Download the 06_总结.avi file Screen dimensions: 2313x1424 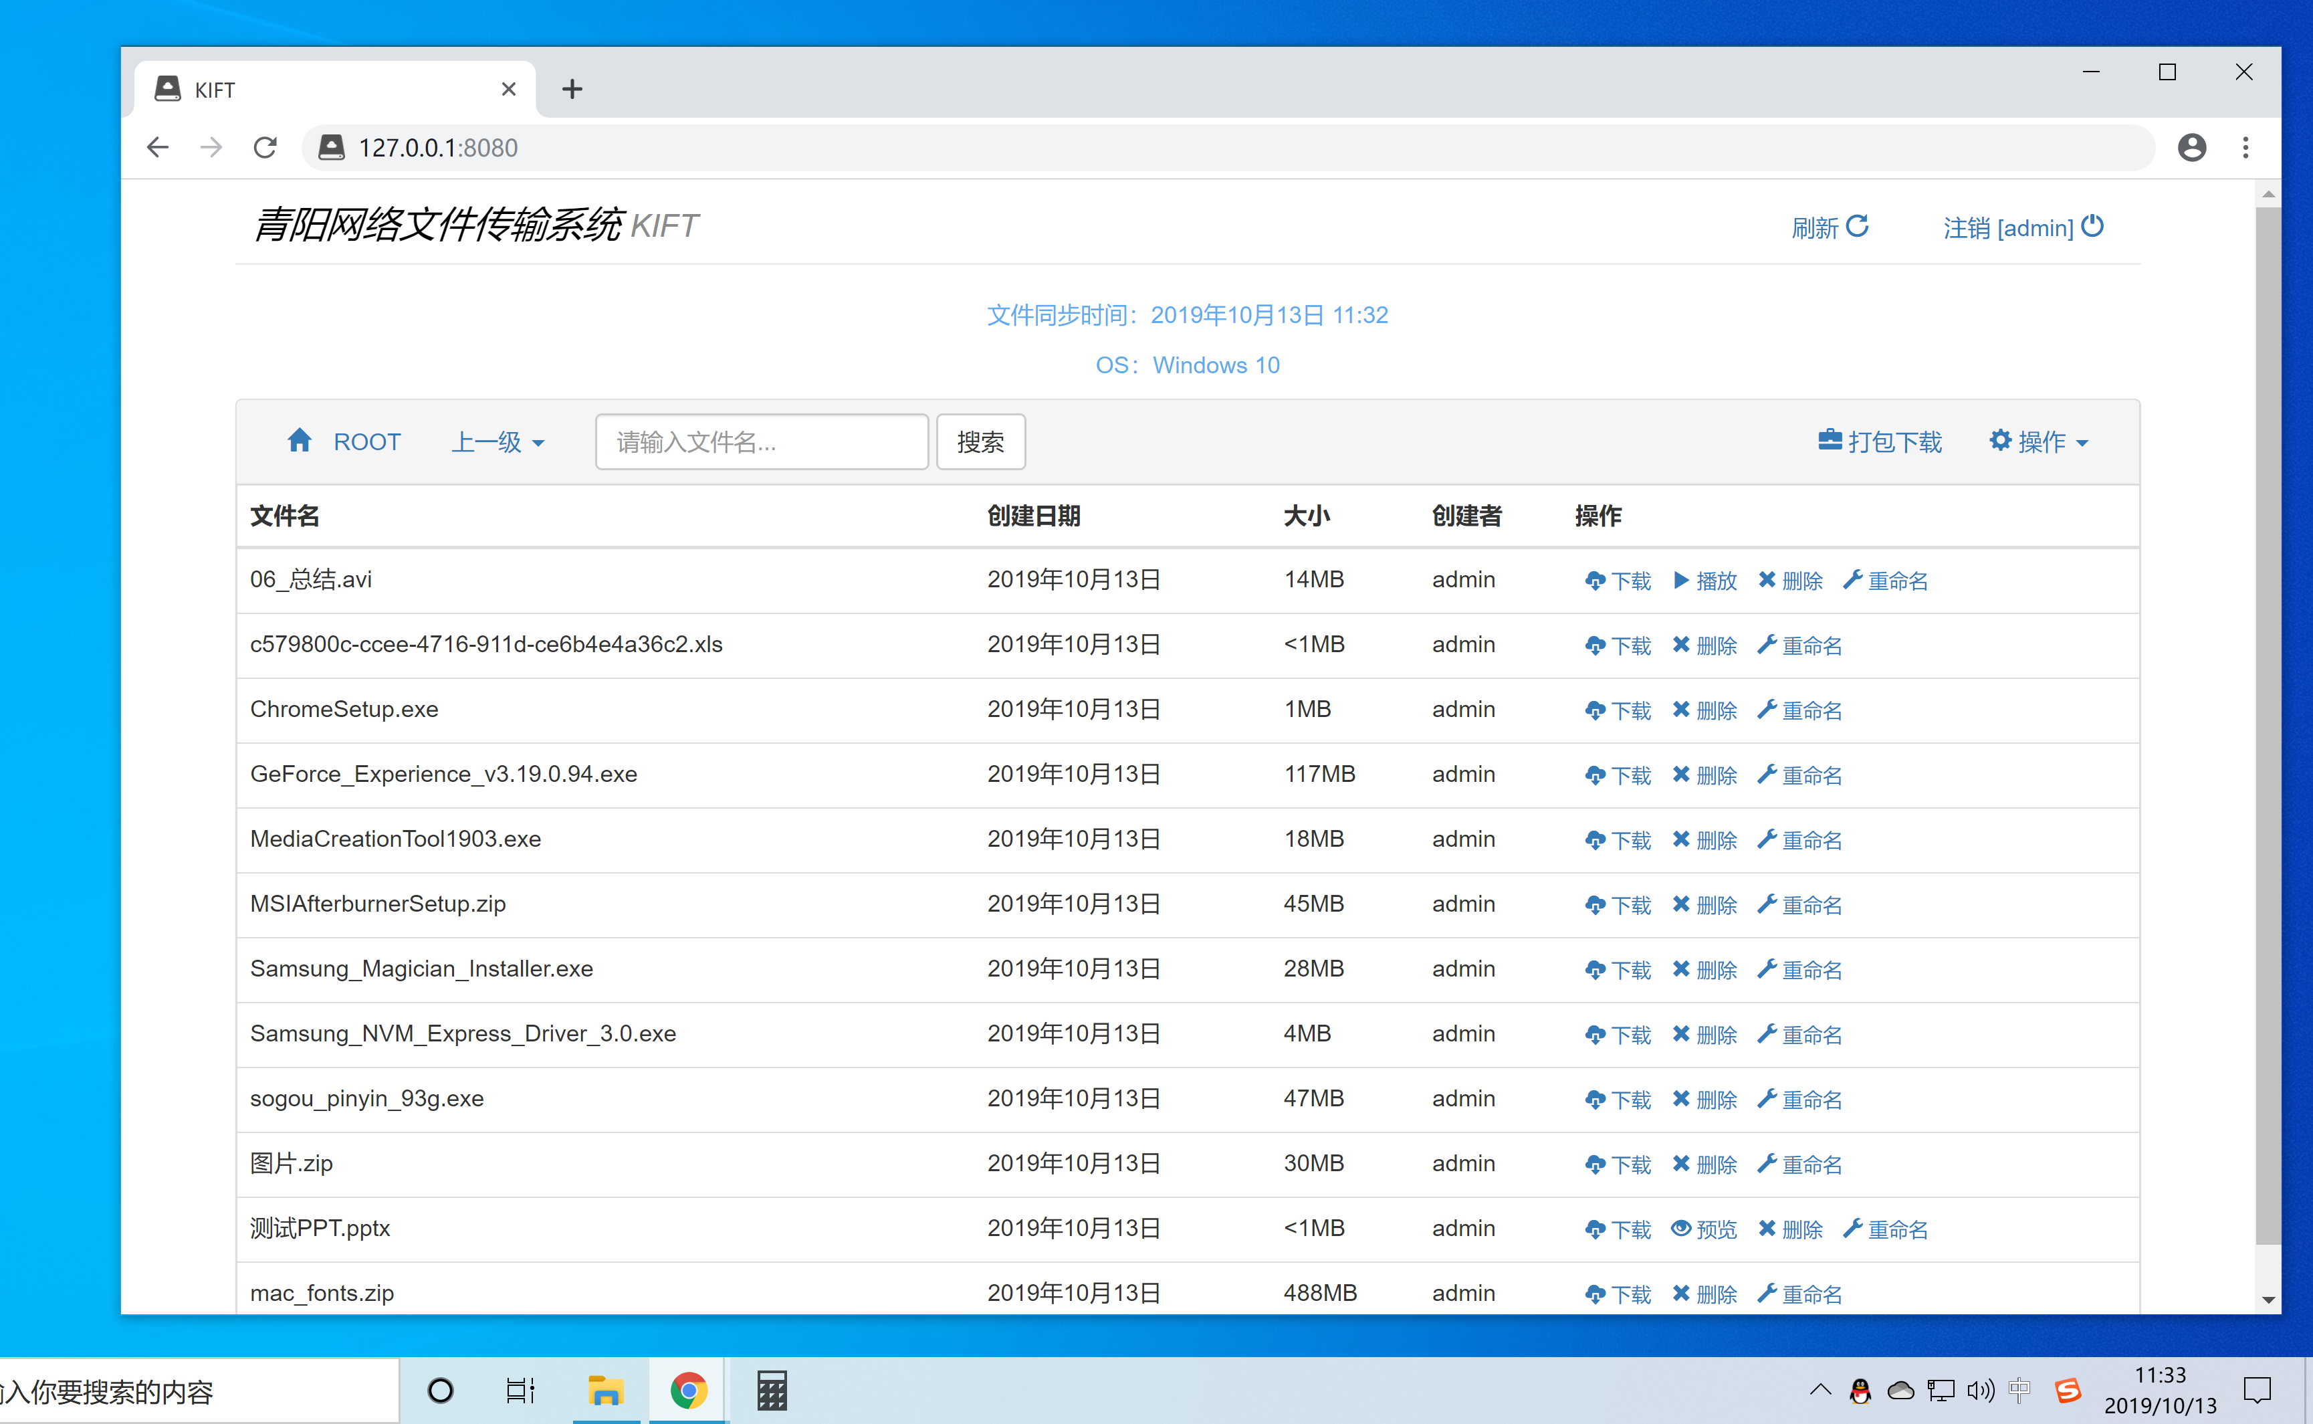(1618, 581)
